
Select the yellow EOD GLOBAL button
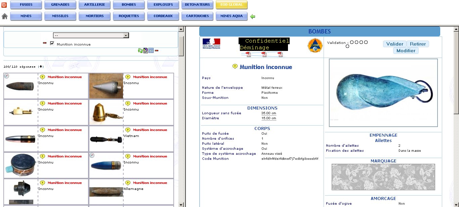click(x=232, y=5)
